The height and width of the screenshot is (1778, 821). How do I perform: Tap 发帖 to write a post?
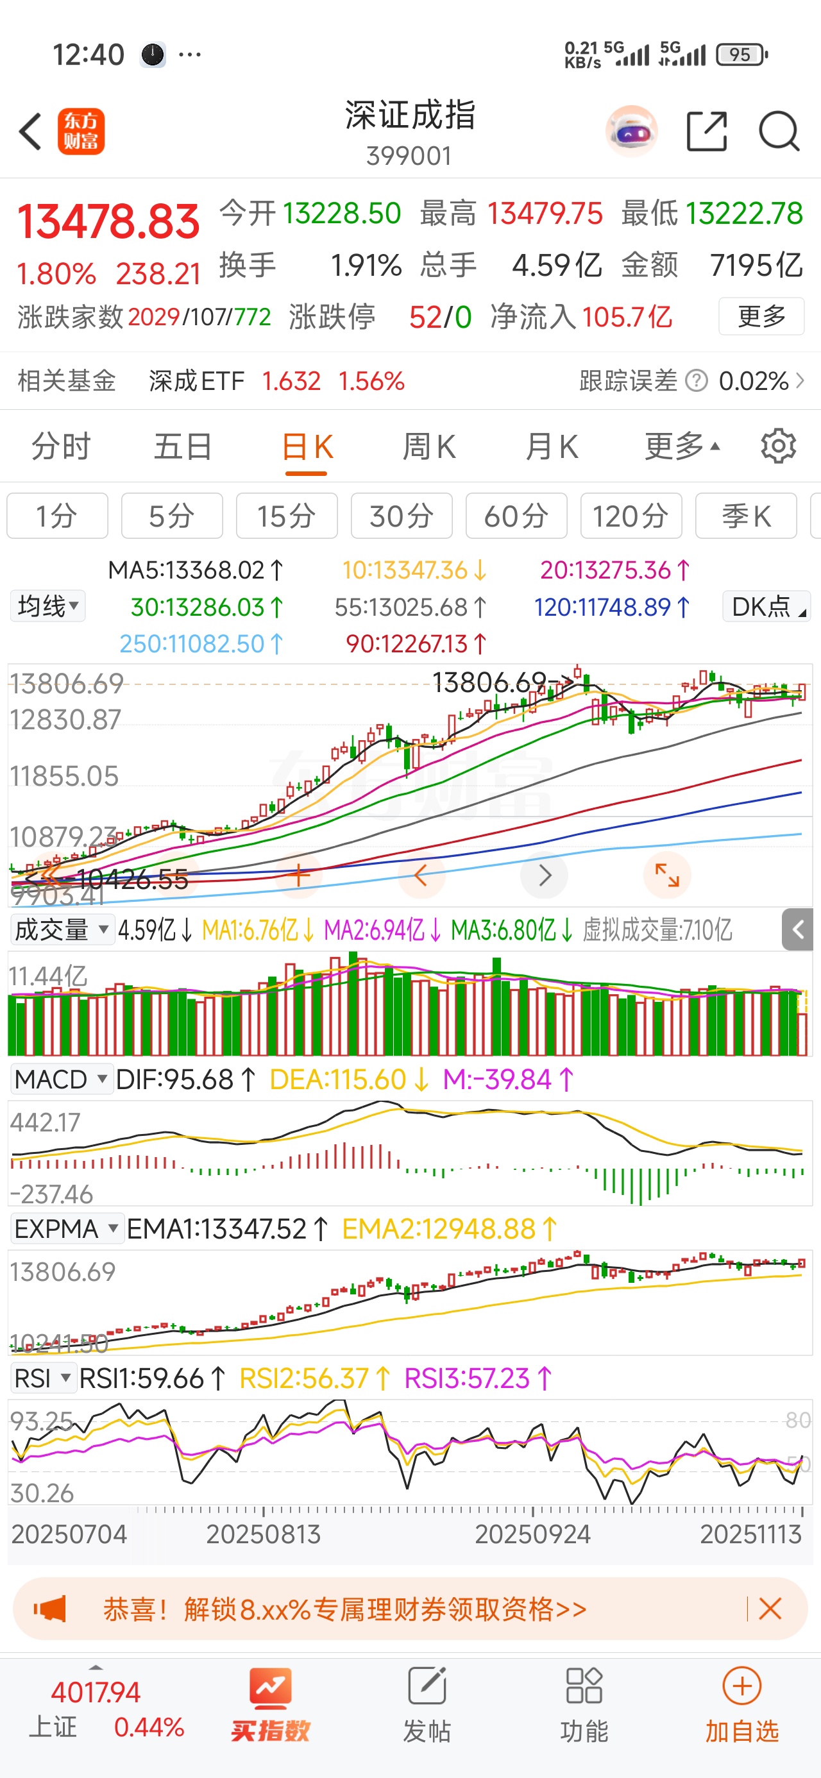427,1704
